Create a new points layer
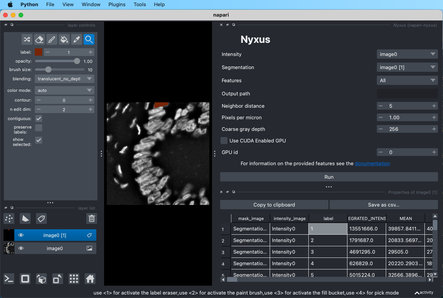 9,218
